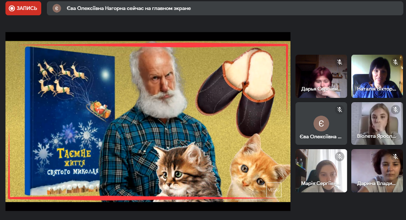Image resolution: width=406 pixels, height=220 pixels.
Task: Click the Є avatar in the notification bar
Action: (x=56, y=8)
